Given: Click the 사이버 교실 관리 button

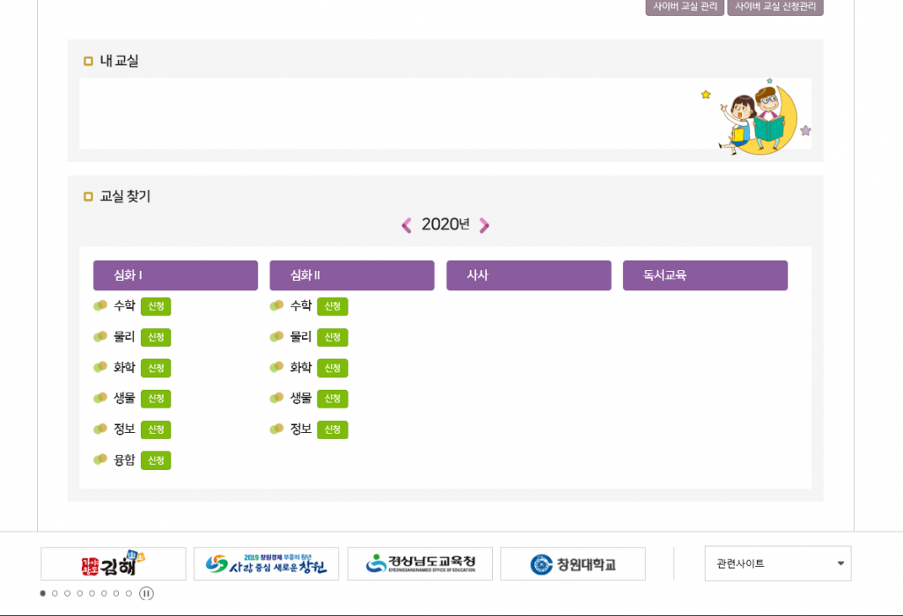Looking at the screenshot, I should [684, 7].
